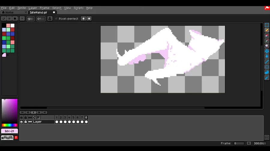Open the Sprite menu
This screenshot has height=151, width=270.
click(22, 8)
